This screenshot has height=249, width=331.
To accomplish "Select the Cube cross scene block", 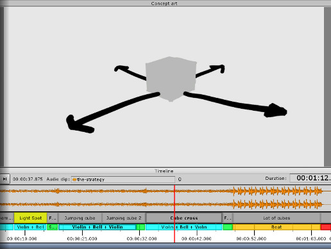I will pos(184,218).
